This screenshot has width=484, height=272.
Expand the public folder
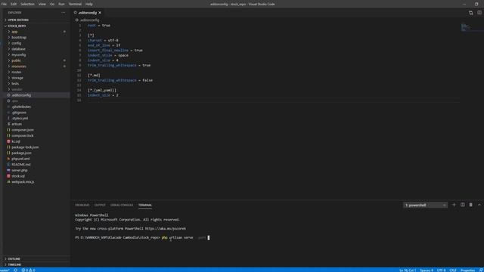(16, 60)
